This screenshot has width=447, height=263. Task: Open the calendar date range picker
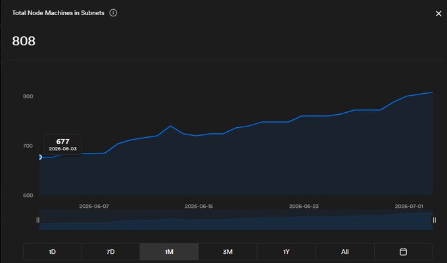click(403, 252)
